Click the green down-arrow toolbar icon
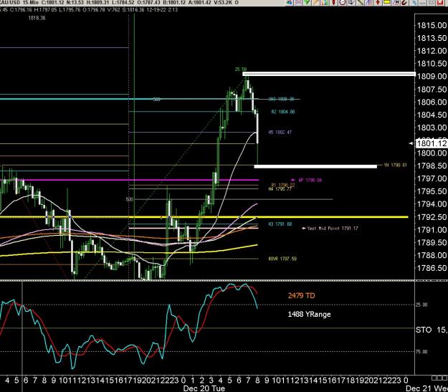Image resolution: width=448 pixels, height=392 pixels. tap(307, 2)
